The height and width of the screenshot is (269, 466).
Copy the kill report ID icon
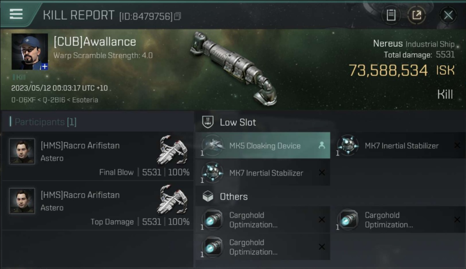pyautogui.click(x=177, y=16)
